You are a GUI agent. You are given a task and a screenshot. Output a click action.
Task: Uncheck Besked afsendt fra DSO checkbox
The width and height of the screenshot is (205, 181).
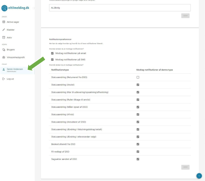(x=138, y=144)
